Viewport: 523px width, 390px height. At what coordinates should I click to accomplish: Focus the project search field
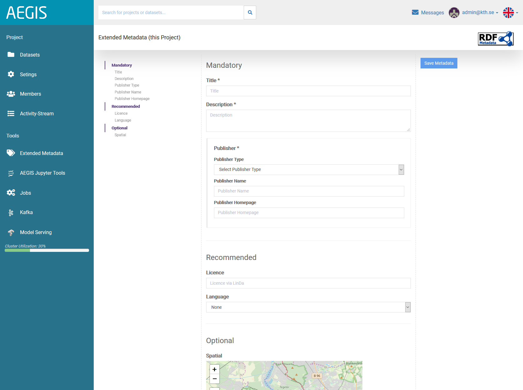point(171,12)
